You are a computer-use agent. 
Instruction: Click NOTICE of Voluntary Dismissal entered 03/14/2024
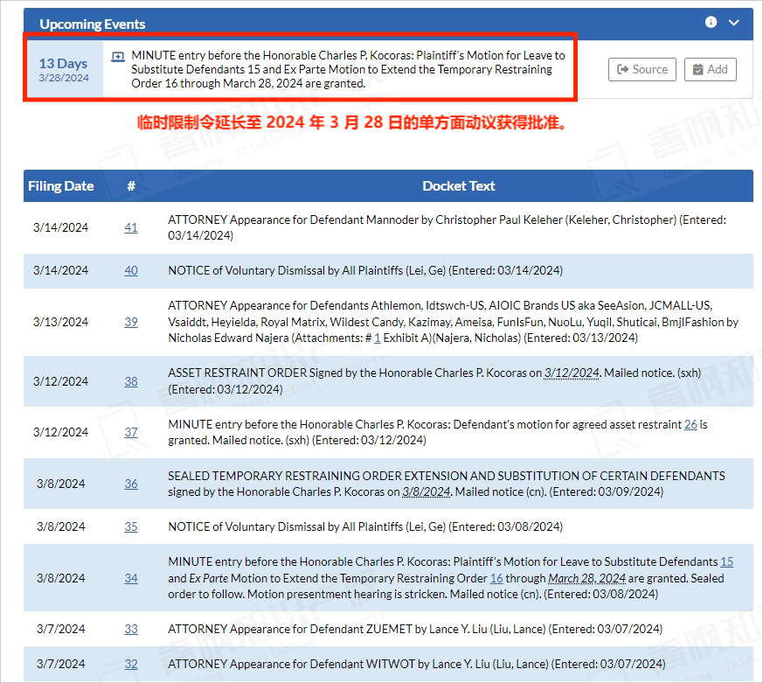[365, 271]
